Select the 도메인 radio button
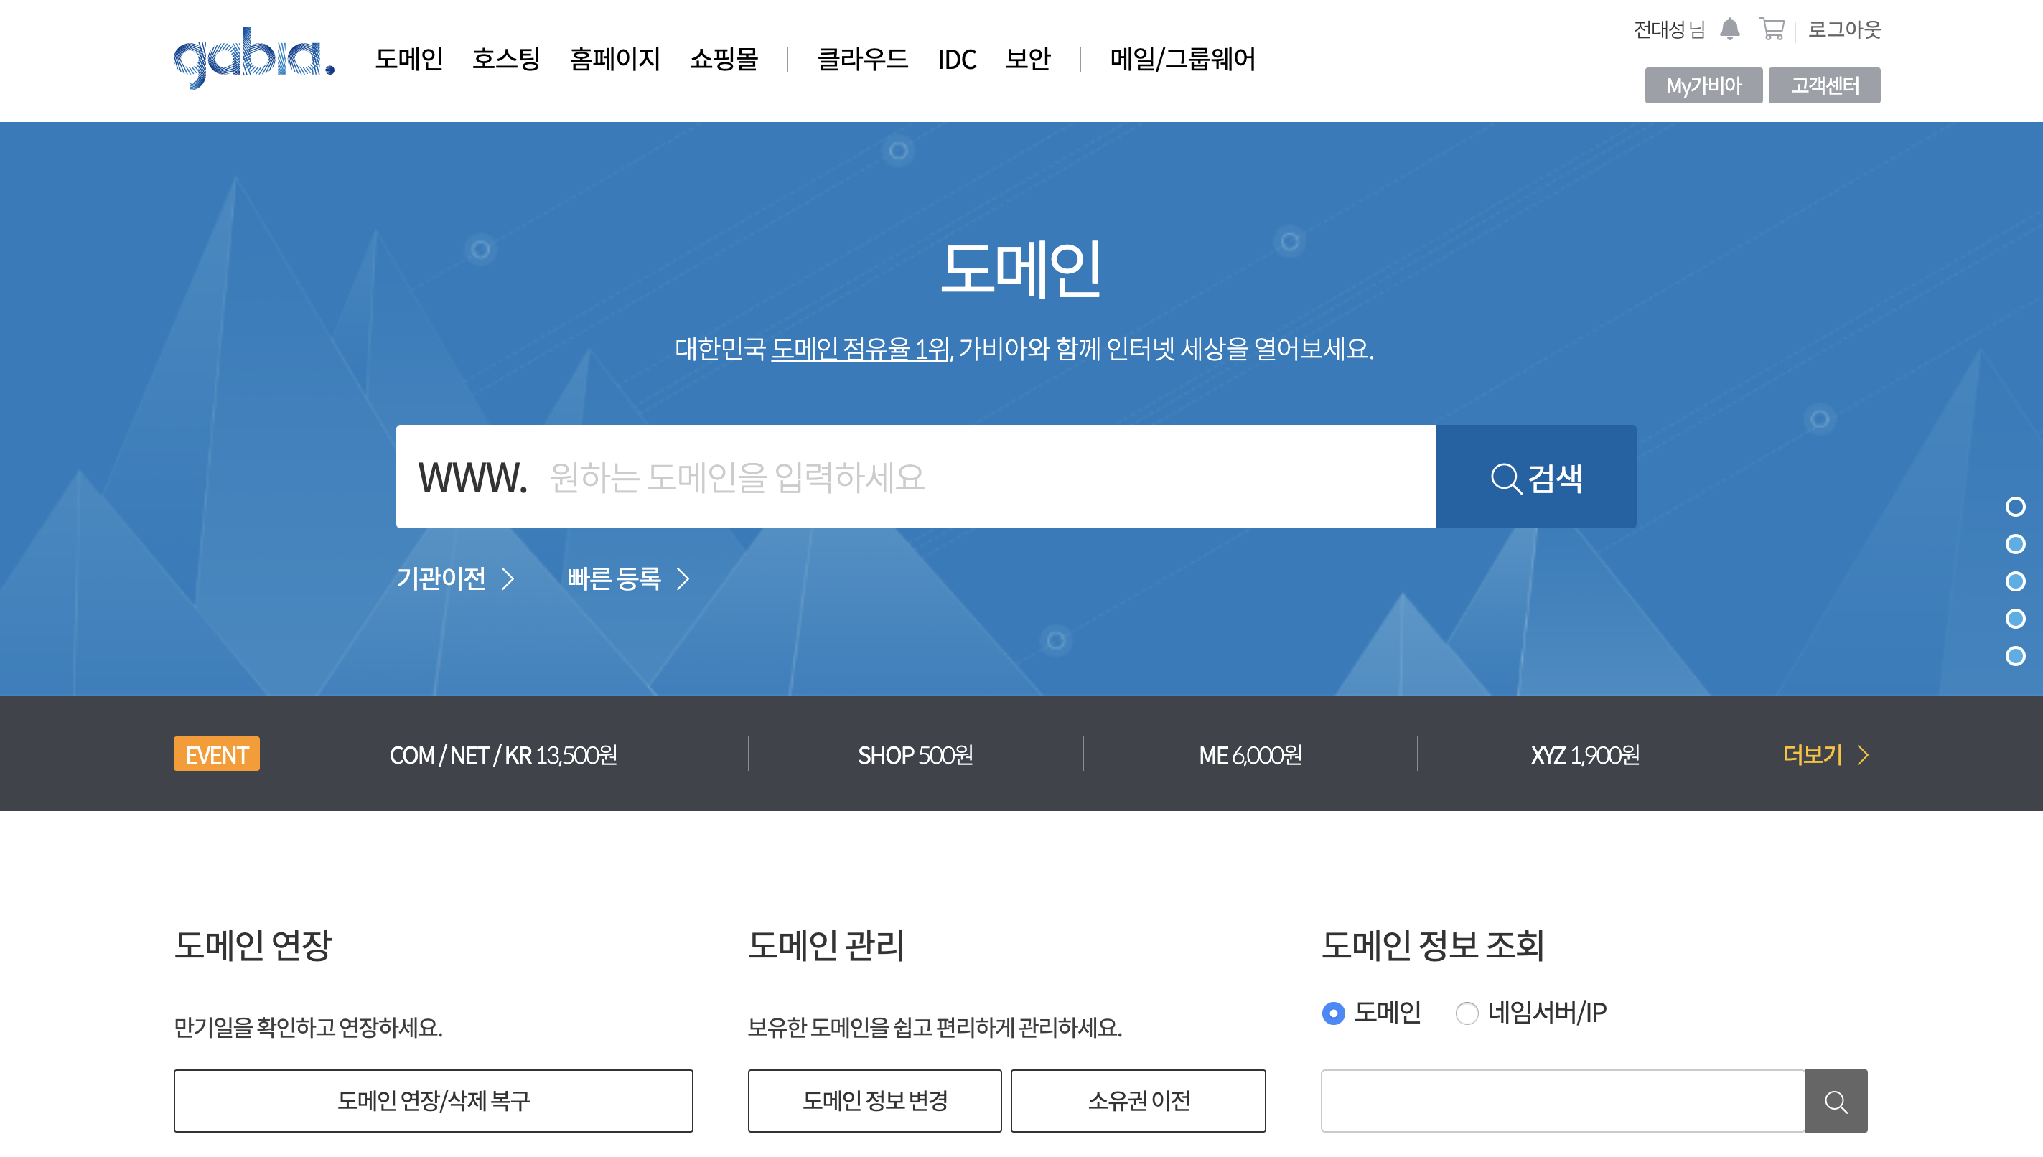2043x1157 pixels. point(1333,1013)
